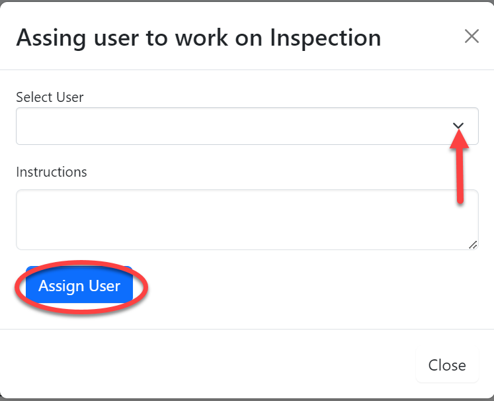Click the Select User label
Viewport: 494px width, 401px height.
(50, 97)
